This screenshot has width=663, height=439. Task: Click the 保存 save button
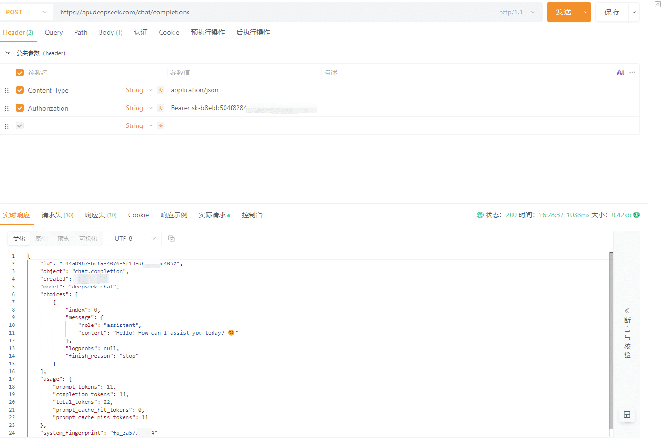612,12
